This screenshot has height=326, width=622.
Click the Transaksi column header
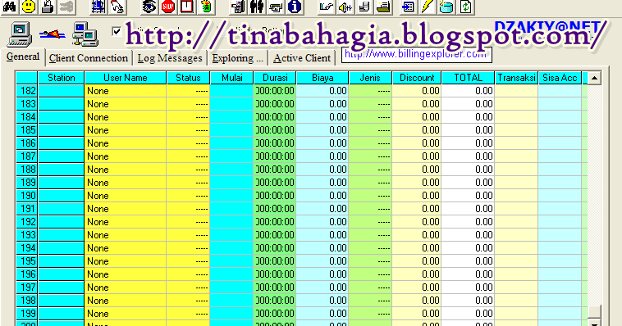pyautogui.click(x=516, y=78)
